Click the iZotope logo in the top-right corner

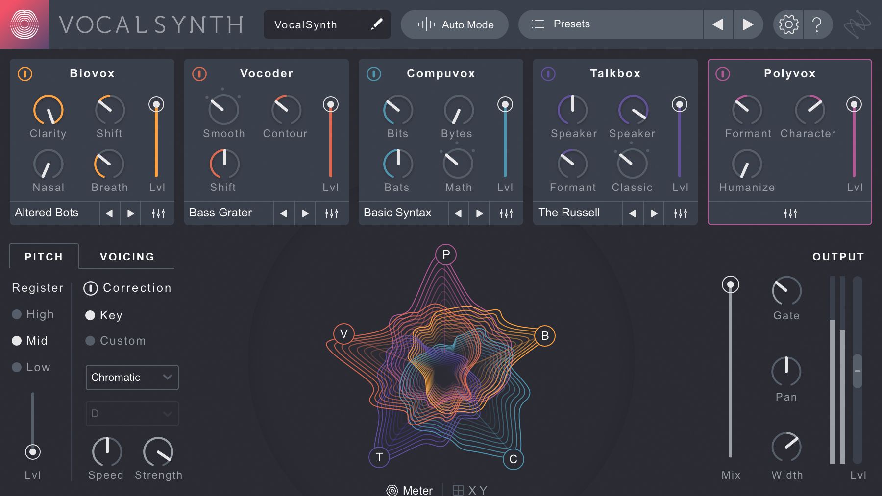click(x=857, y=24)
